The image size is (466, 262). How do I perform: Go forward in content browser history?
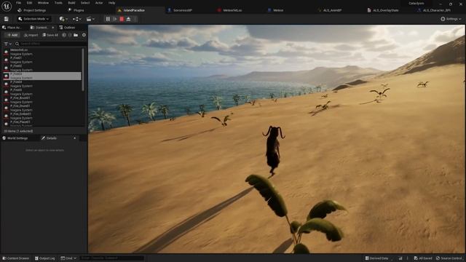pos(70,35)
